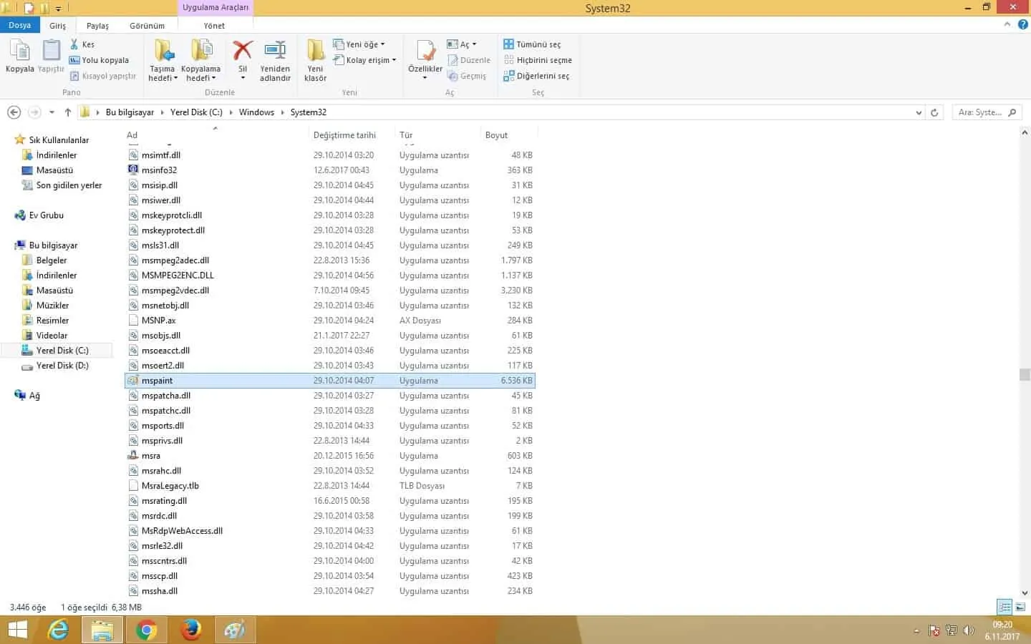The height and width of the screenshot is (644, 1031).
Task: Switch to the Görünüm ribbon tab
Action: 147,26
